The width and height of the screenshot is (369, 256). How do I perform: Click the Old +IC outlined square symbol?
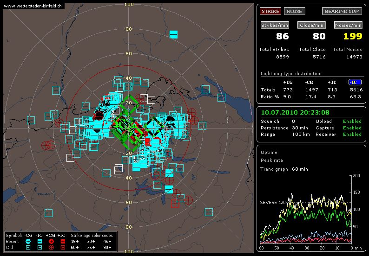[63, 248]
